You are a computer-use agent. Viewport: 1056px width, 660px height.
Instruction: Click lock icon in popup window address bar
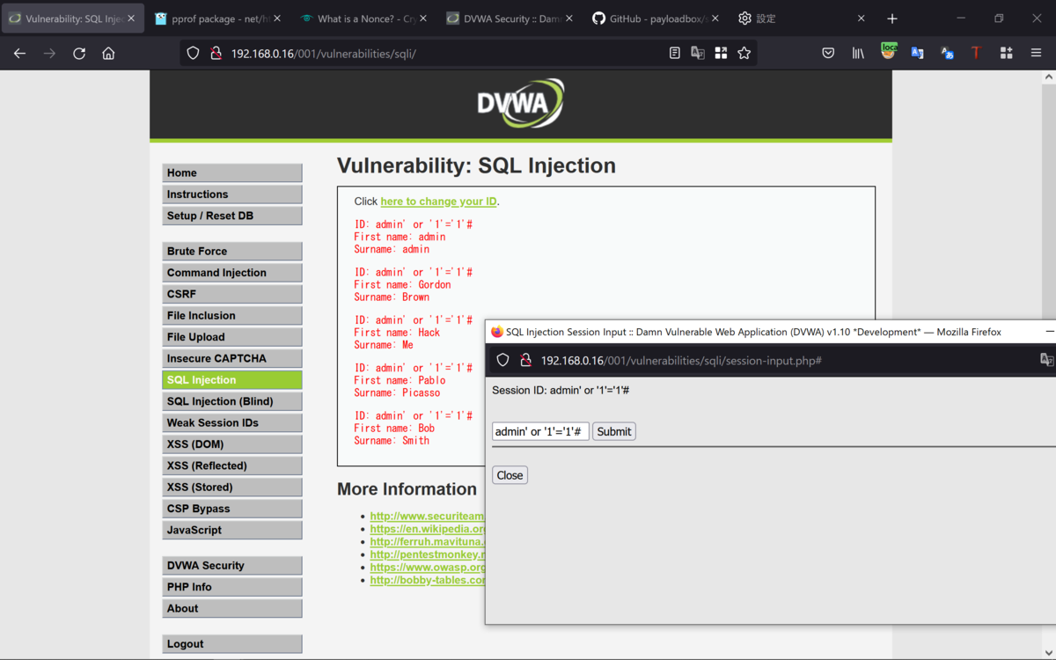(525, 360)
